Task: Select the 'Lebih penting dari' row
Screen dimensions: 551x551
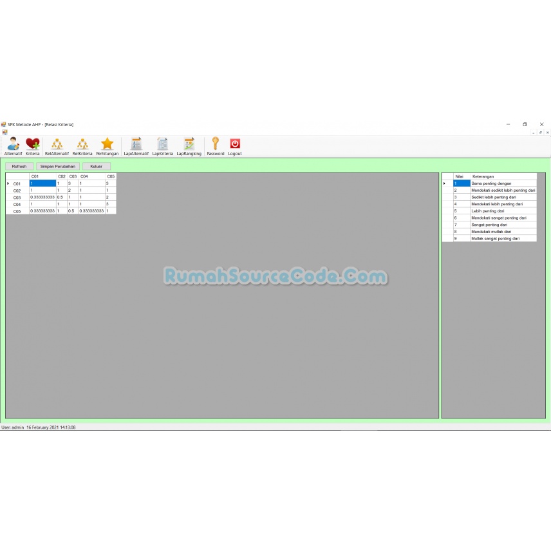Action: [x=489, y=211]
